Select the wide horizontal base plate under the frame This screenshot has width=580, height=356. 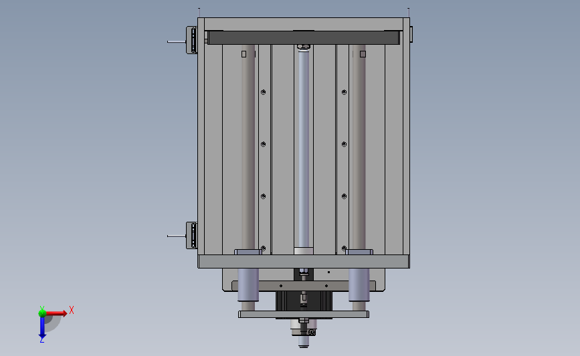tap(304, 261)
